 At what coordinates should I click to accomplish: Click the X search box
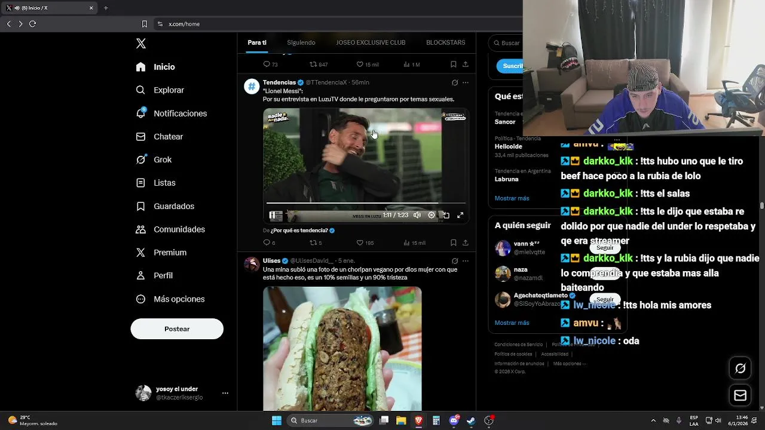point(507,42)
